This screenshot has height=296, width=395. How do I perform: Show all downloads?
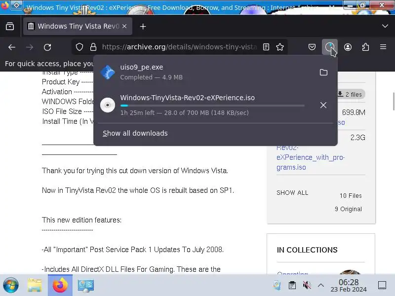pyautogui.click(x=135, y=133)
